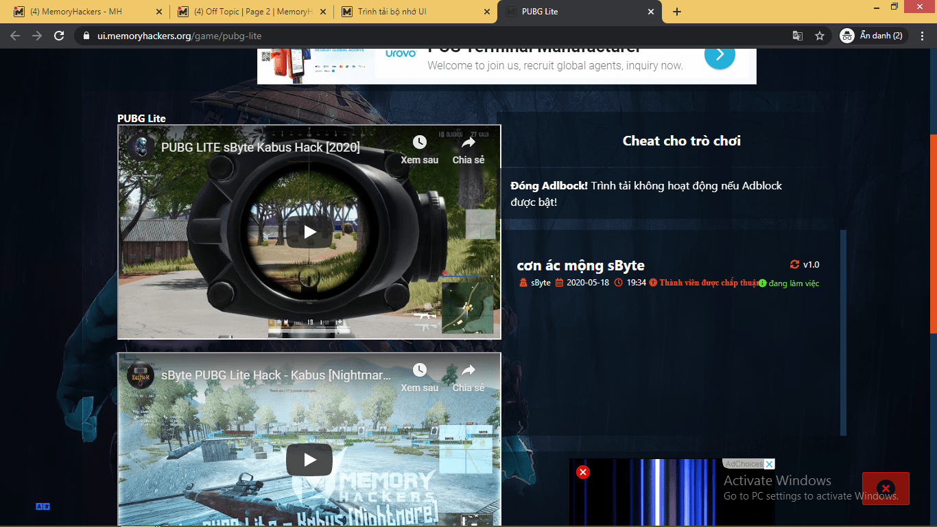Close the Trình tải bộ nhớ UI tab

487,12
